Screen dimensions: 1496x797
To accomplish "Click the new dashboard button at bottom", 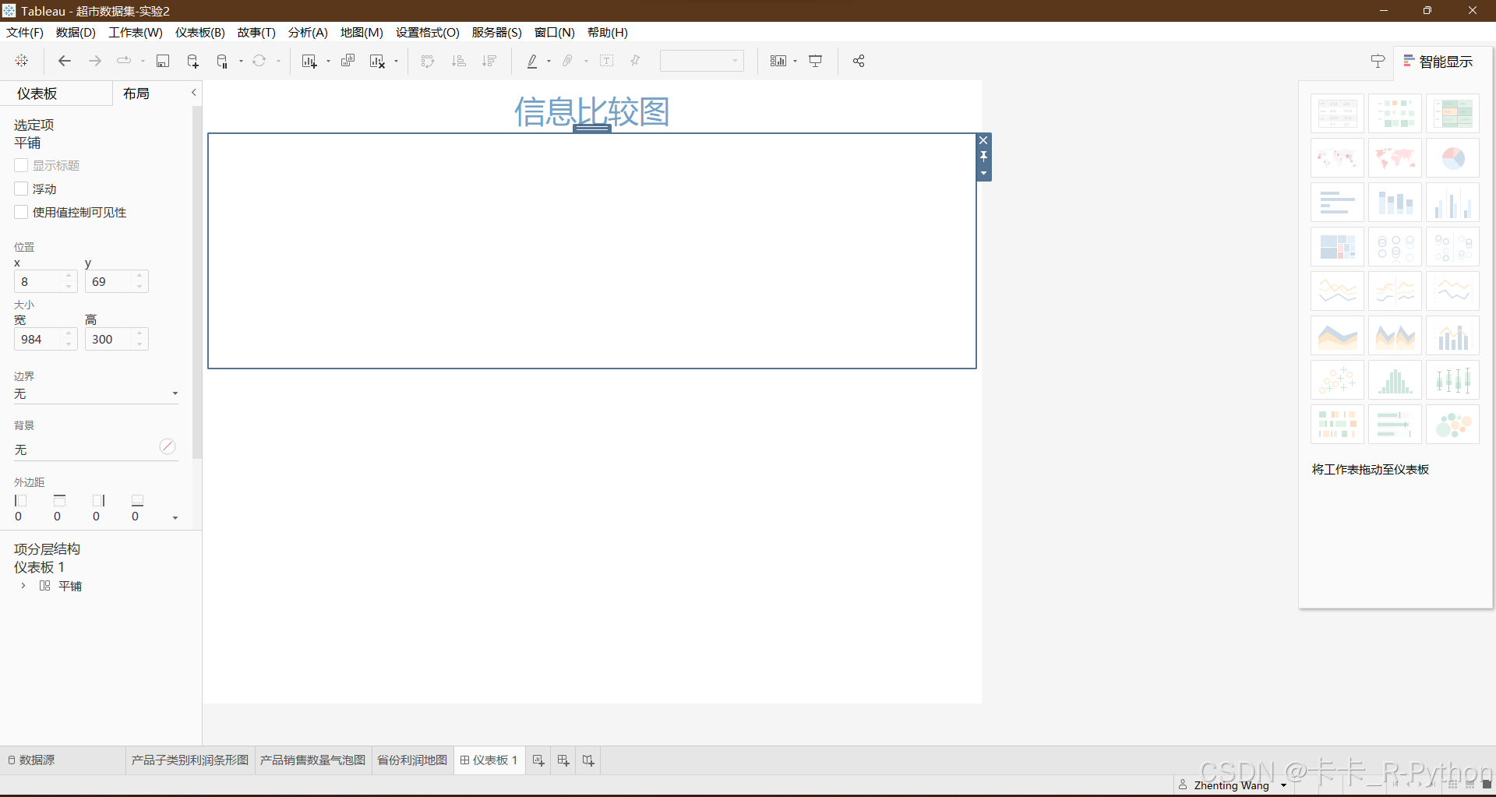I will (x=563, y=760).
